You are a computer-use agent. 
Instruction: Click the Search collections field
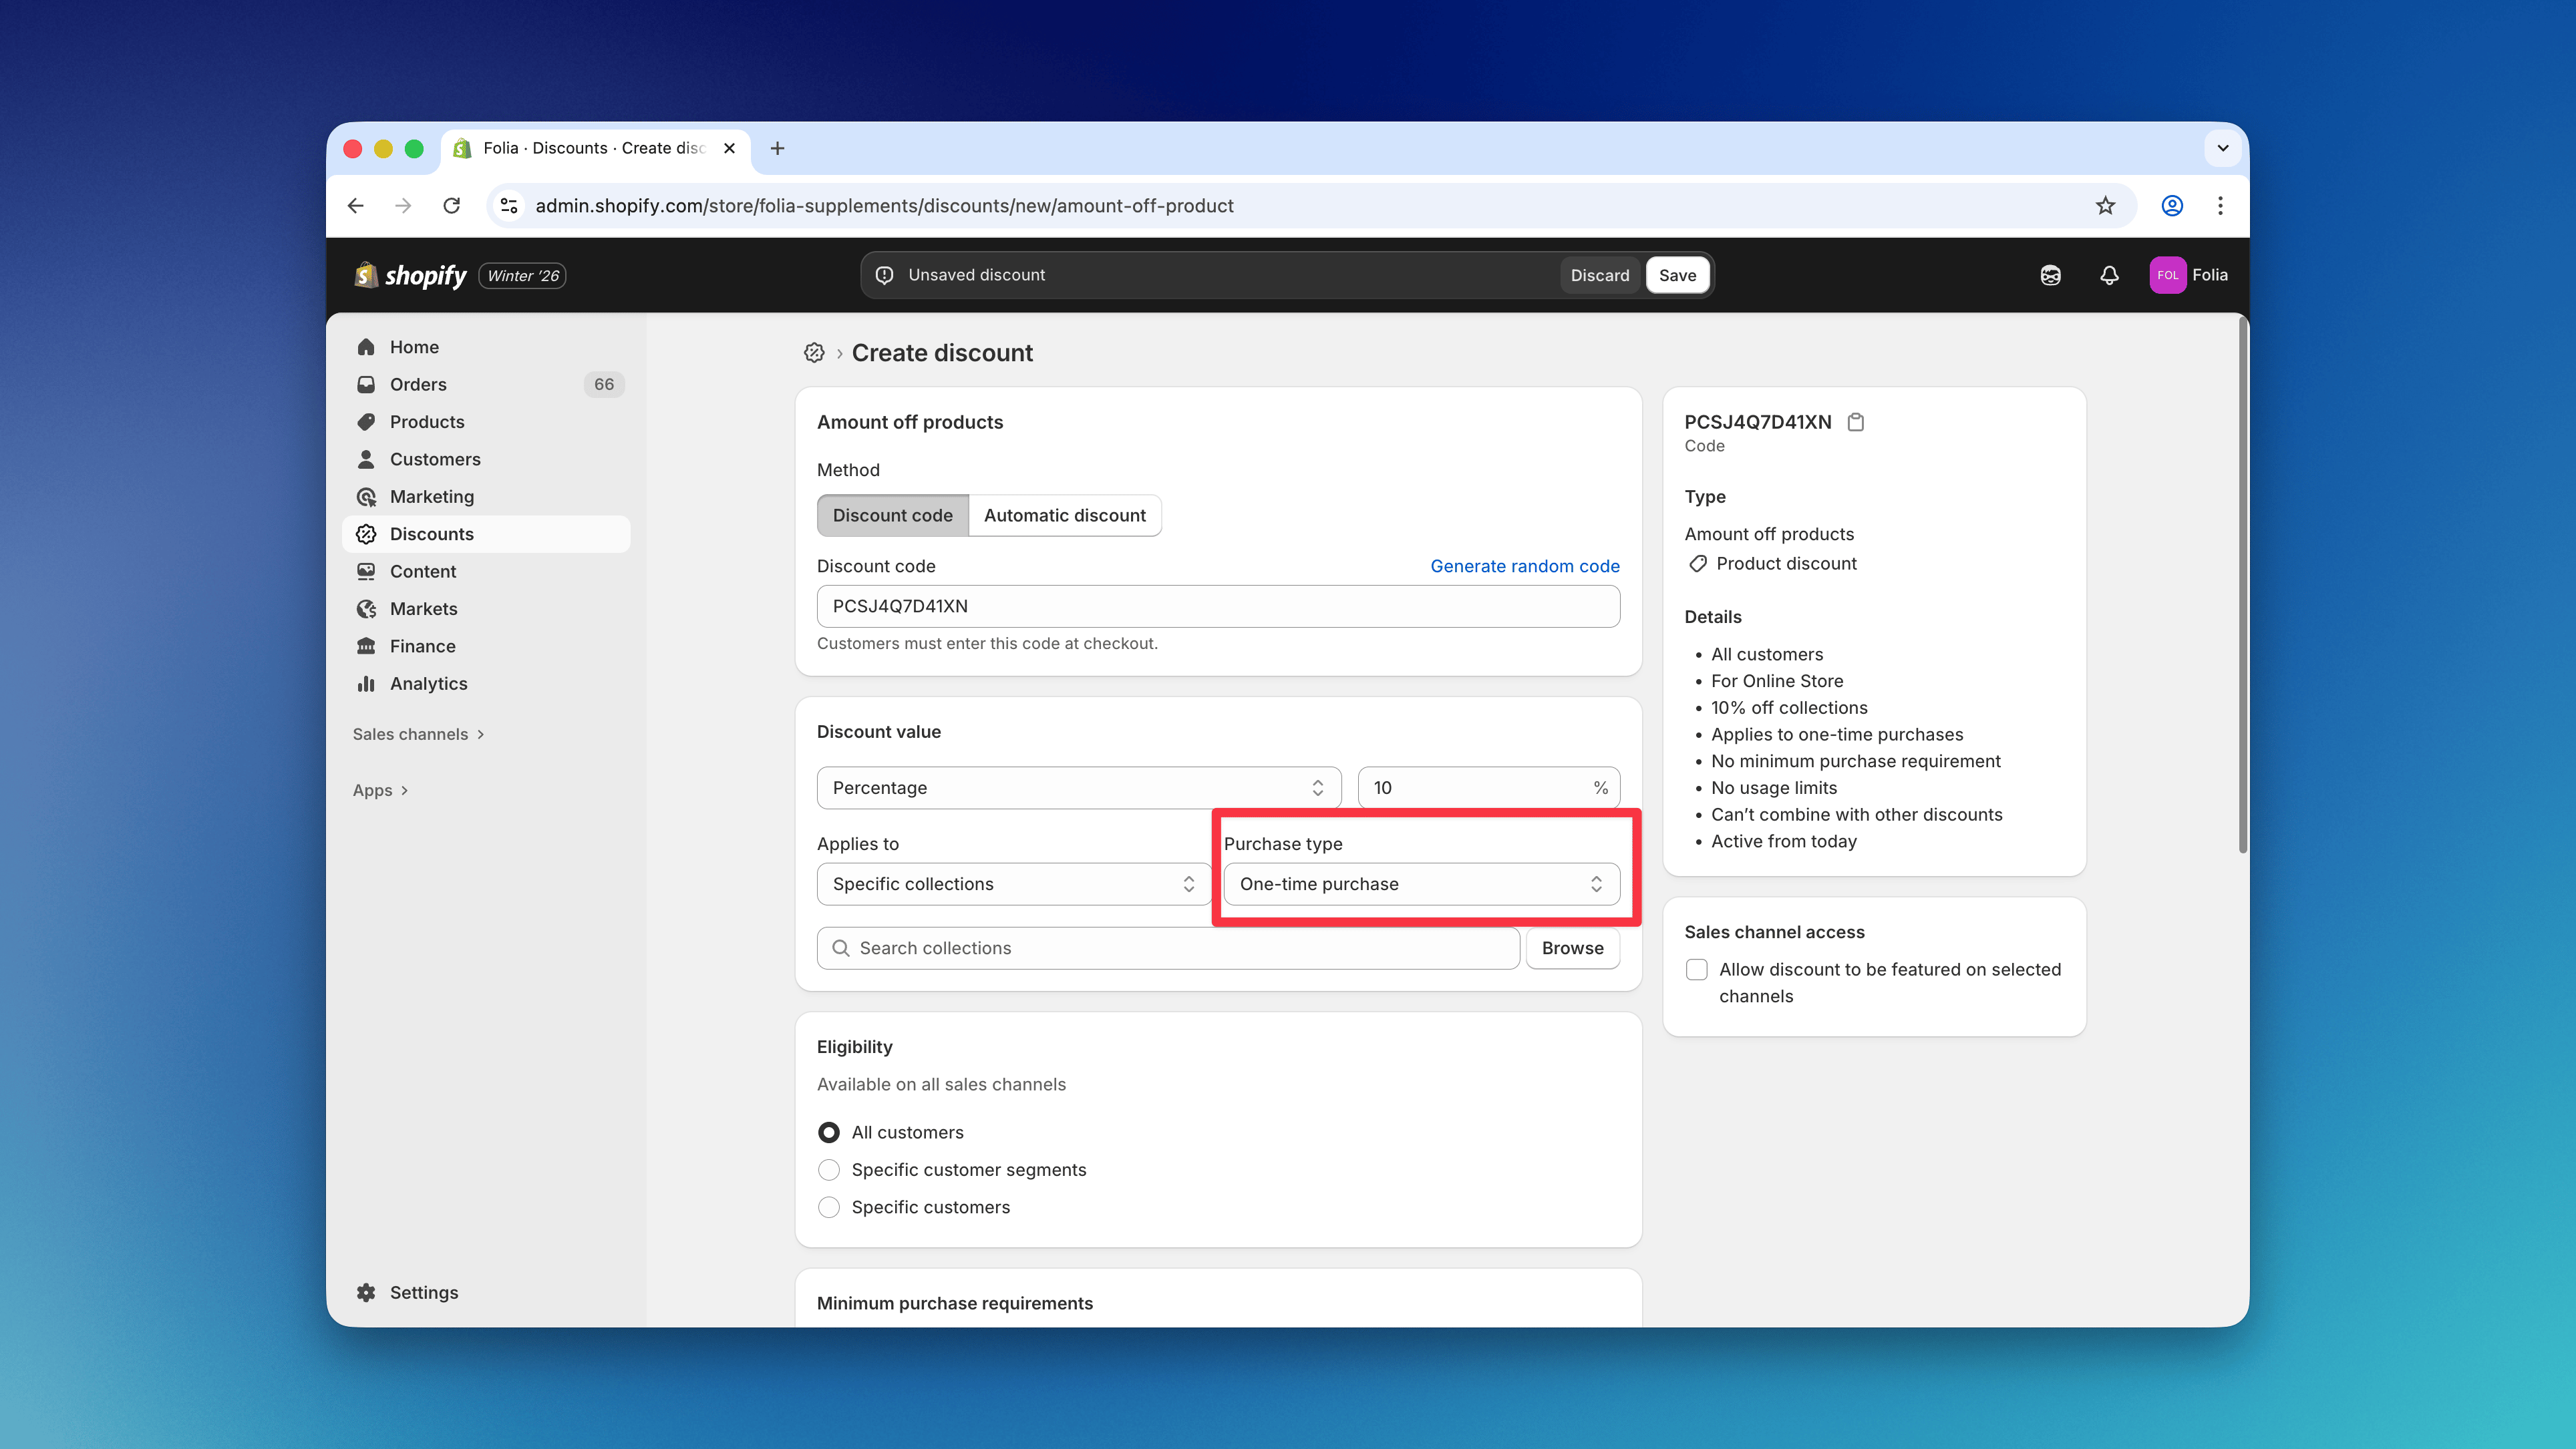tap(1168, 948)
